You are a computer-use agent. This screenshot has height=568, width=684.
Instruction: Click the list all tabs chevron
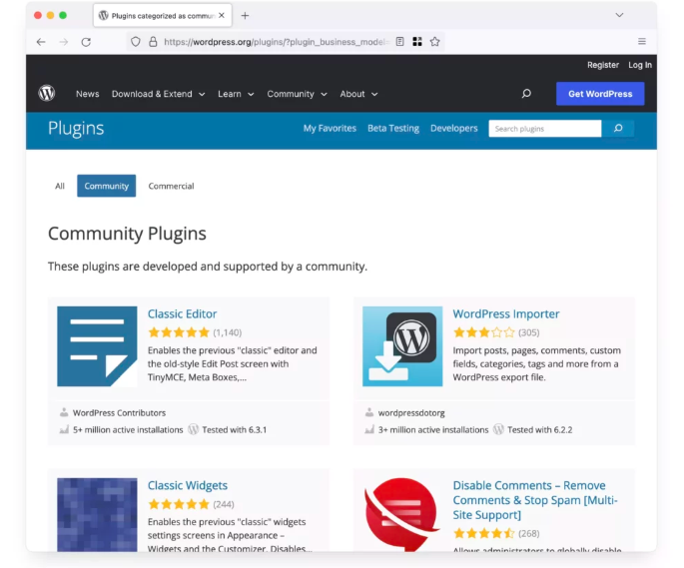(619, 15)
